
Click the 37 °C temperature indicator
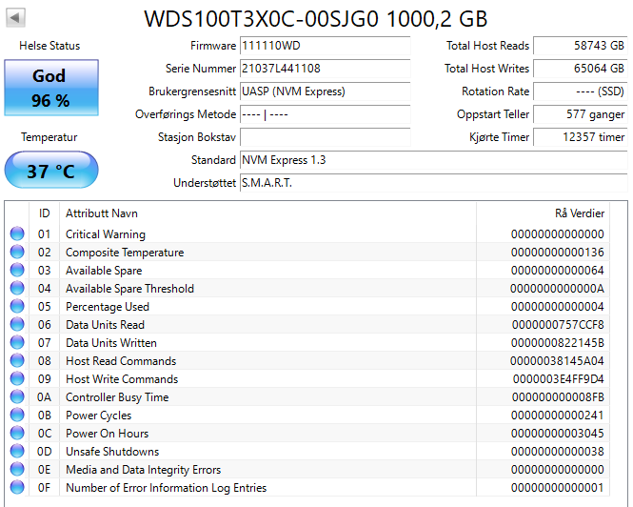pos(49,172)
